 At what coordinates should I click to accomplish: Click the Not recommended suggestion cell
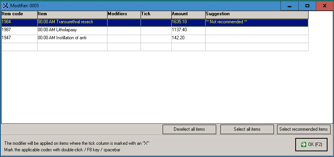[257, 22]
